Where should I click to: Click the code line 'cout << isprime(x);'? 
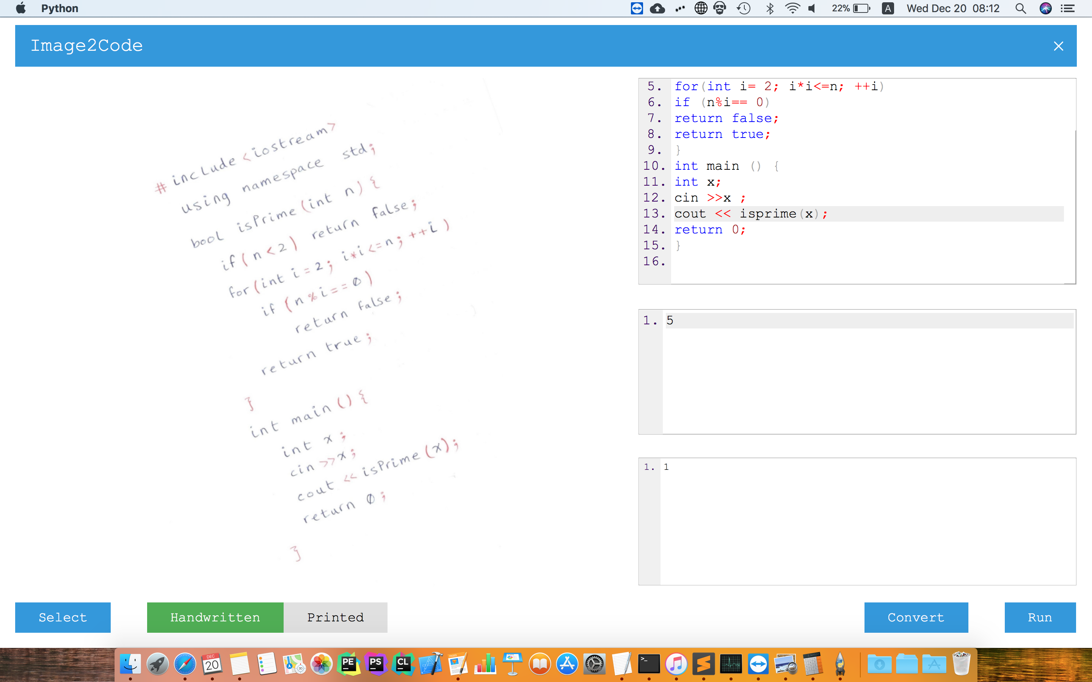click(751, 214)
